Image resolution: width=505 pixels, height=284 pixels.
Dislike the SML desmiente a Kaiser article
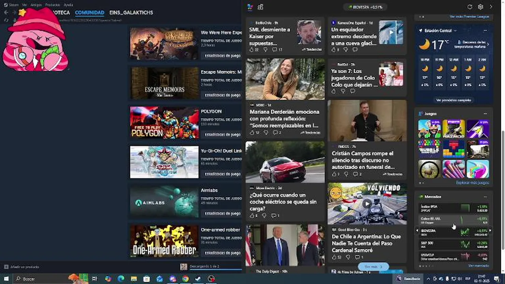(x=265, y=50)
